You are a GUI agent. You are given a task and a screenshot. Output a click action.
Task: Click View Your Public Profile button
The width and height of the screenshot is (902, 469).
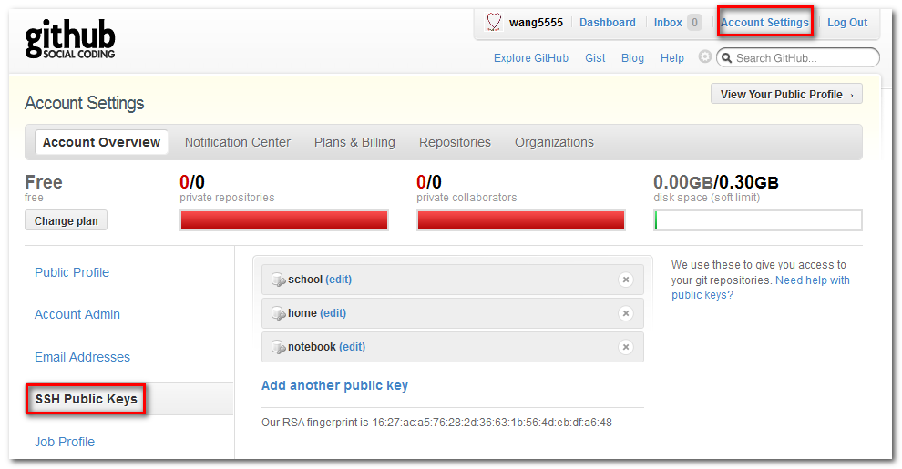(785, 95)
